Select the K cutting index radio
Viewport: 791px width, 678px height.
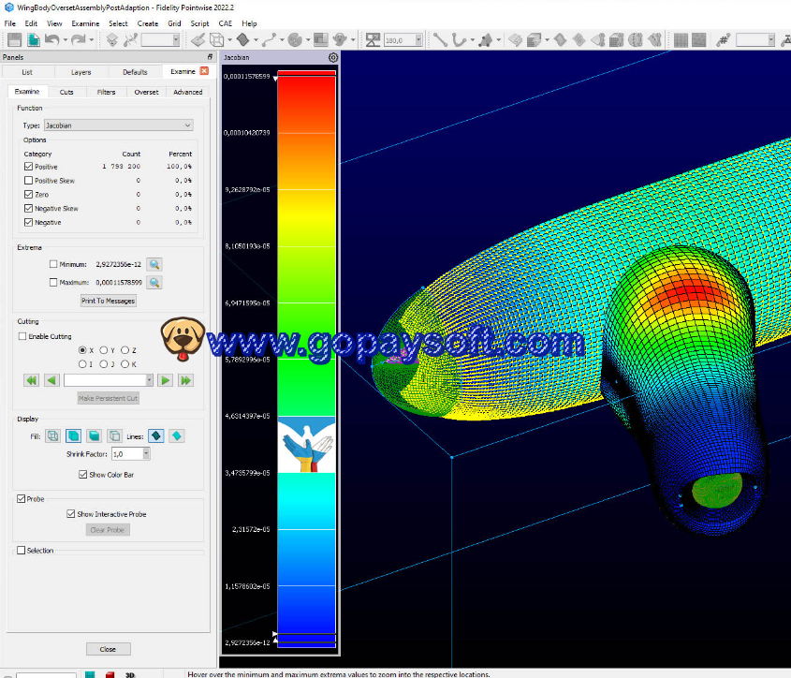point(125,364)
